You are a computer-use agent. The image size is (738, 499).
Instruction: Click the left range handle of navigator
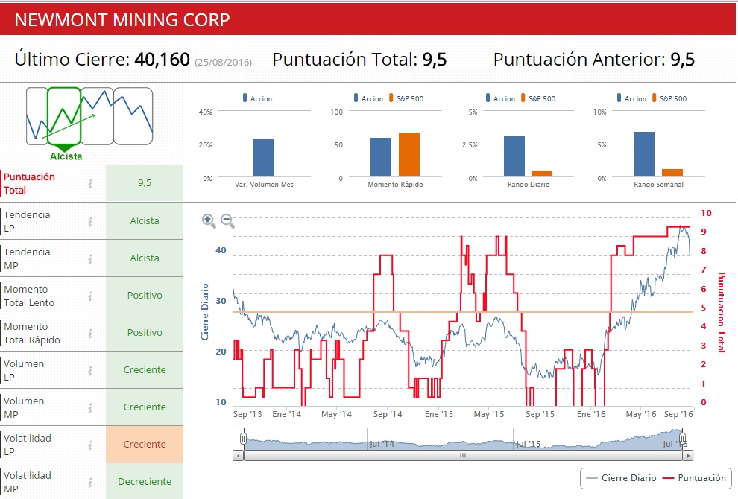tap(243, 439)
